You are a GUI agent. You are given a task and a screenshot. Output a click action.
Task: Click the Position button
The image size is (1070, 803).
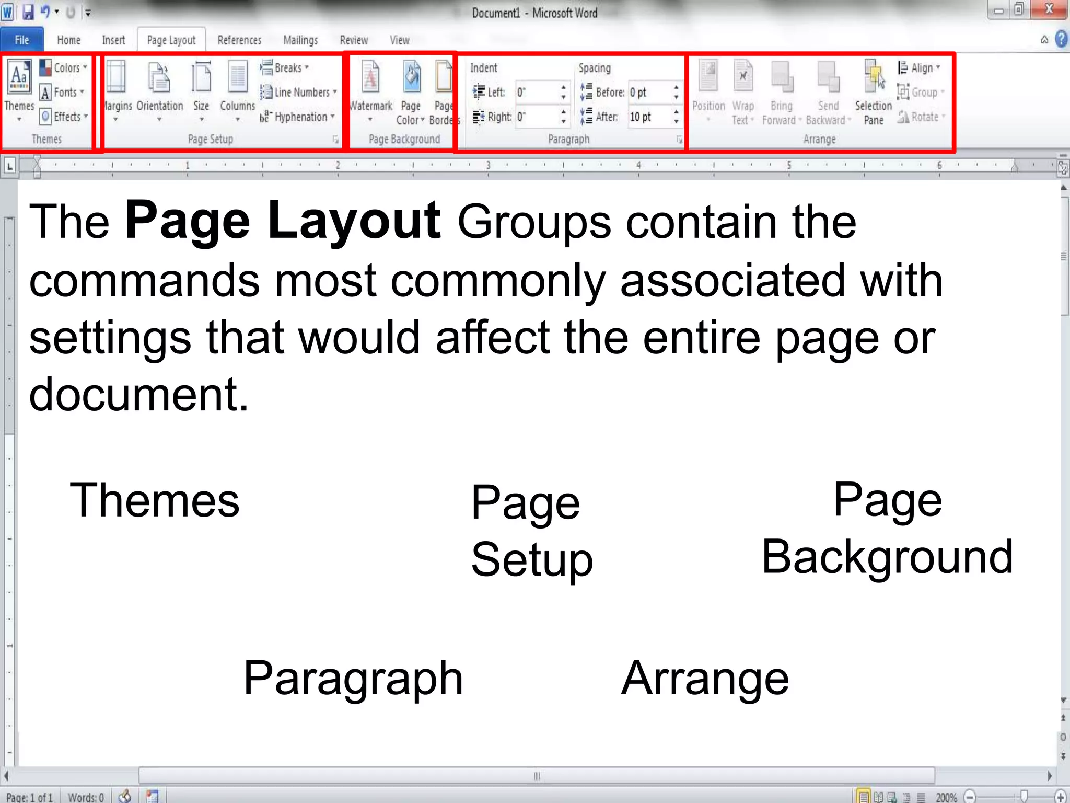(708, 91)
